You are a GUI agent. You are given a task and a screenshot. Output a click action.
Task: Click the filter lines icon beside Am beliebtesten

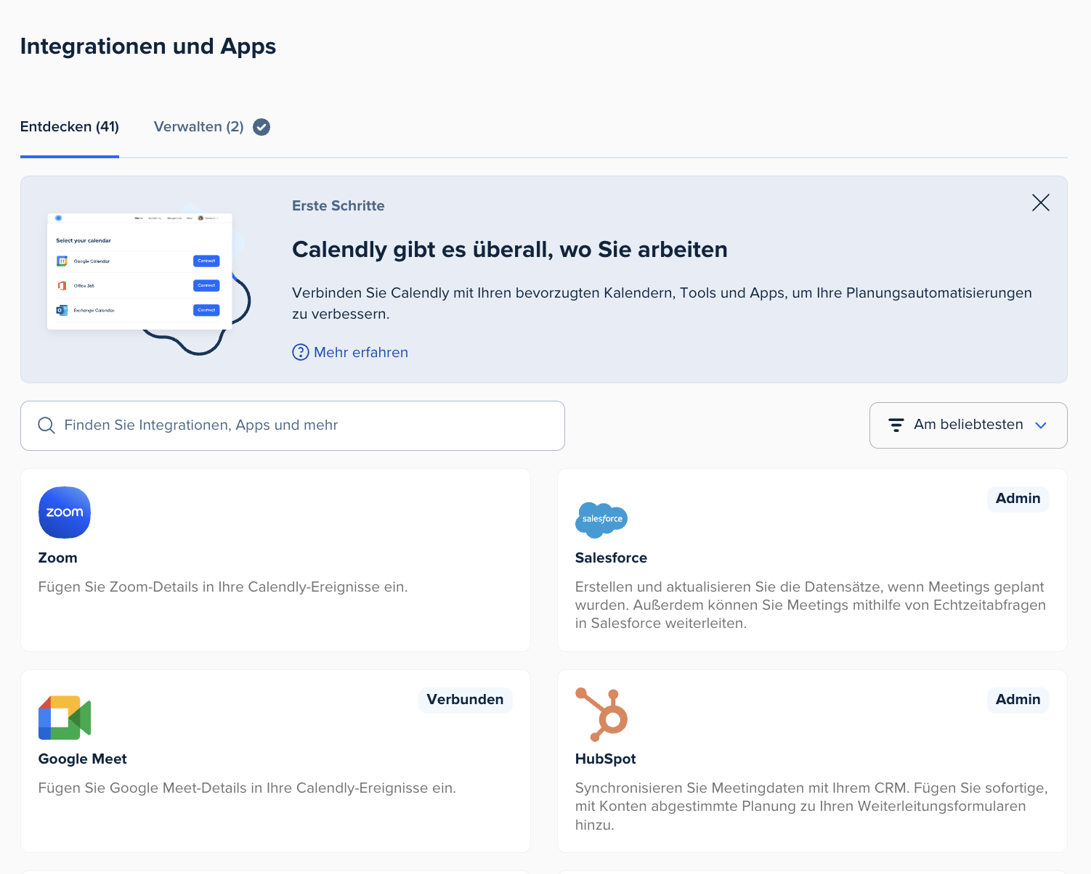[x=896, y=425]
